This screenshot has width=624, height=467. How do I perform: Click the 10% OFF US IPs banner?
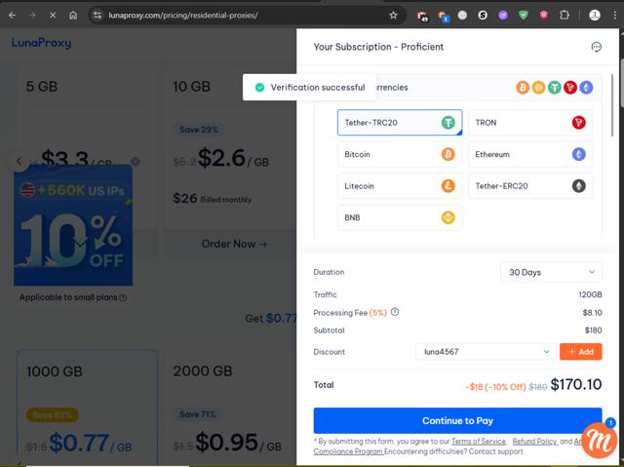[73, 225]
